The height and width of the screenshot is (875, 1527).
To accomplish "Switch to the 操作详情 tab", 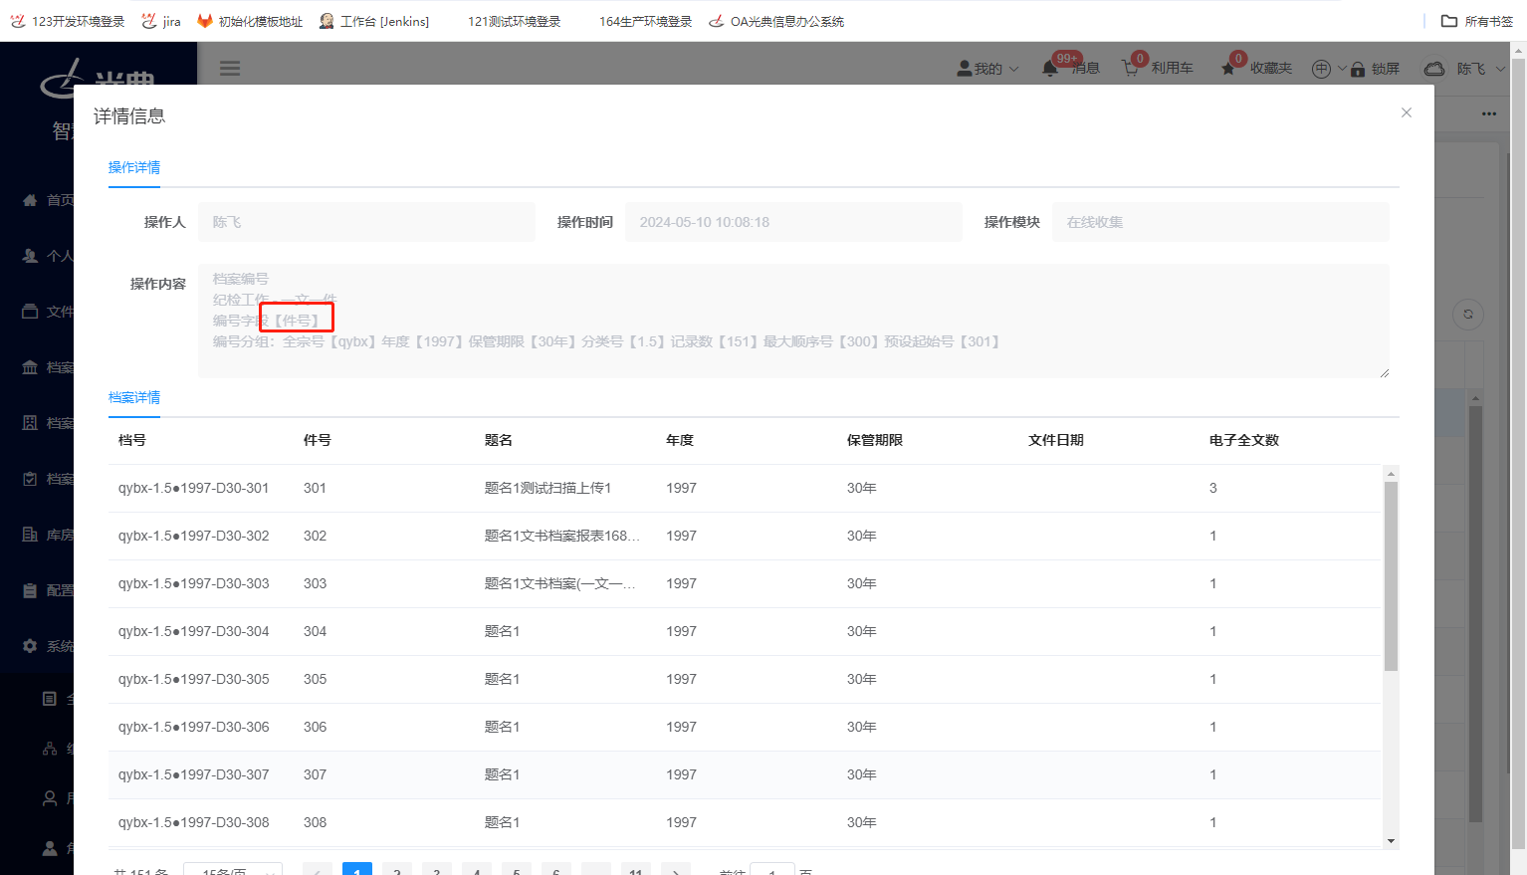I will click(134, 167).
